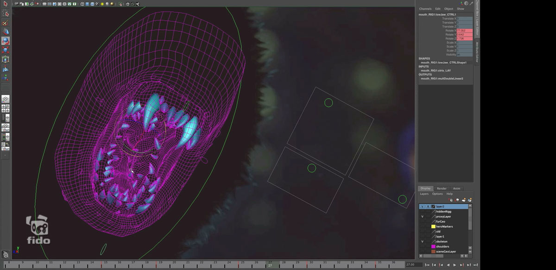Show the furGeo layer

423,222
